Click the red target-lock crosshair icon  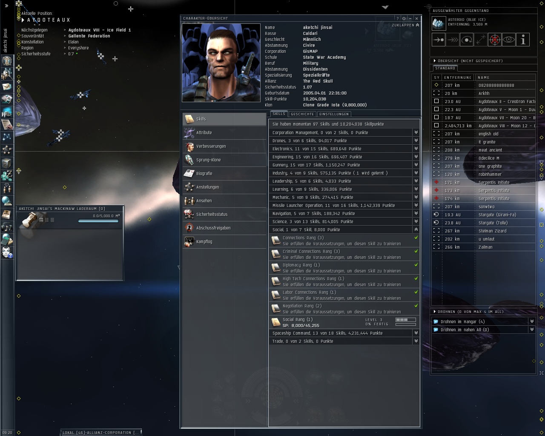[x=495, y=40]
